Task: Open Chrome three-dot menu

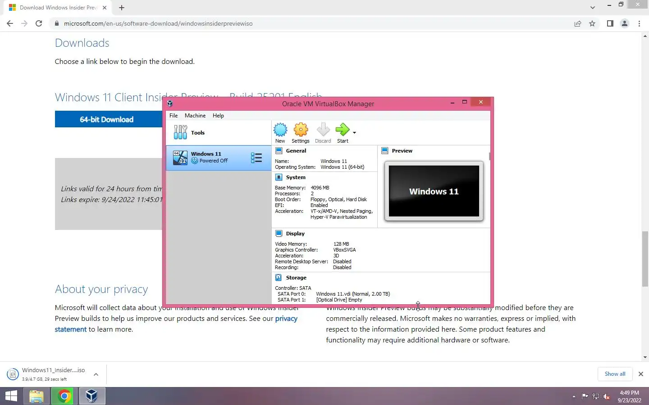Action: (640, 23)
